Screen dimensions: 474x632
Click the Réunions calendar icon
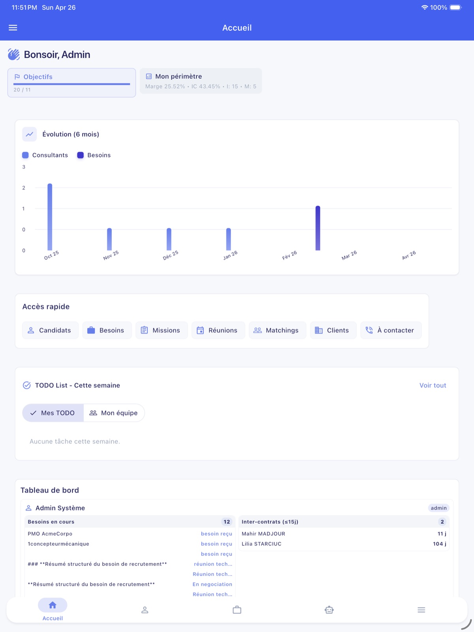point(200,330)
